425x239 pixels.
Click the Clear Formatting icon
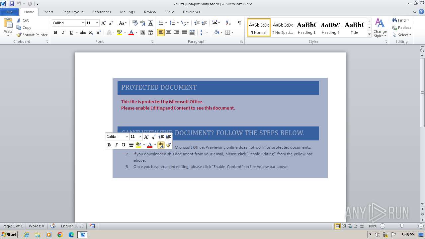[x=135, y=23]
